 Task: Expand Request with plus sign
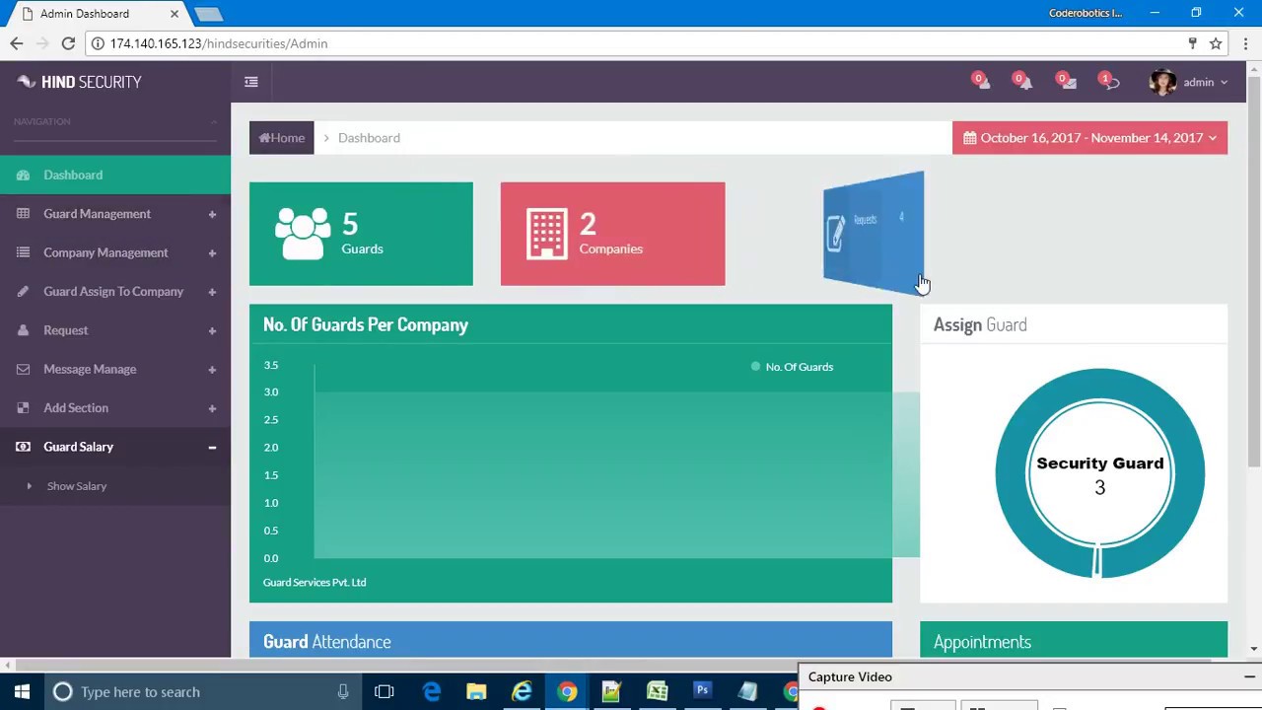tap(212, 330)
